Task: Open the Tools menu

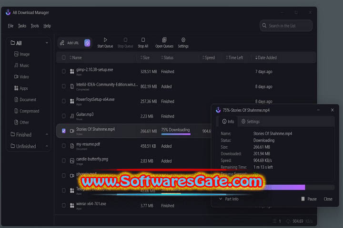Action: [35, 26]
